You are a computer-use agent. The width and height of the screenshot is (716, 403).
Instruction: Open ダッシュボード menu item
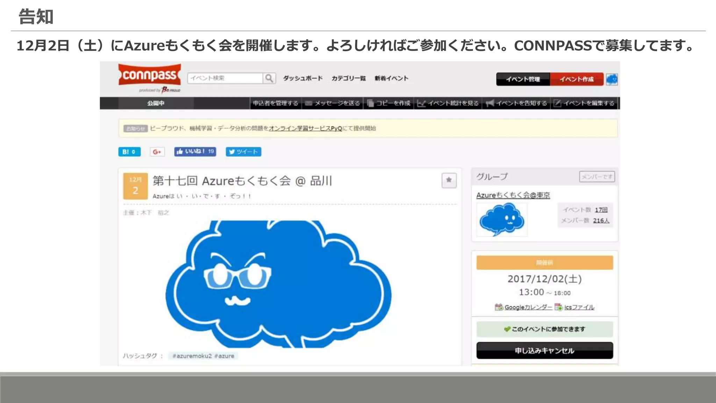point(303,78)
